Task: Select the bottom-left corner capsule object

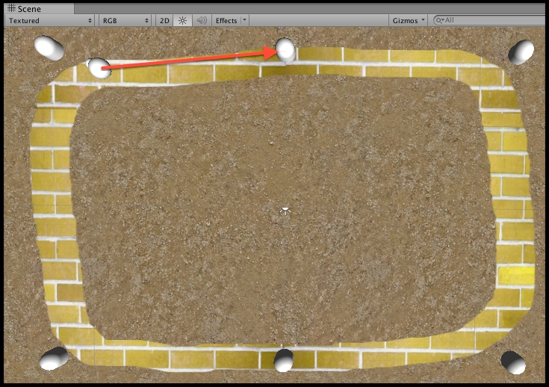Action: (x=54, y=359)
